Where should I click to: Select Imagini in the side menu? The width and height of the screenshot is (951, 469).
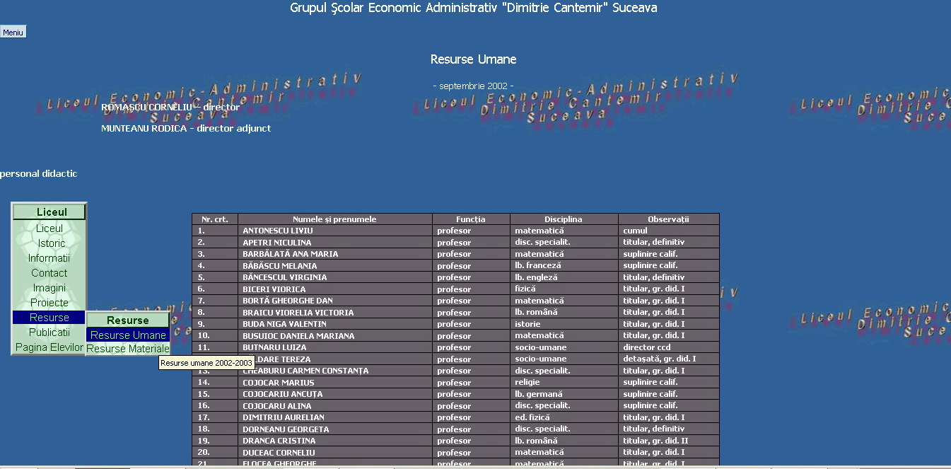tap(49, 288)
